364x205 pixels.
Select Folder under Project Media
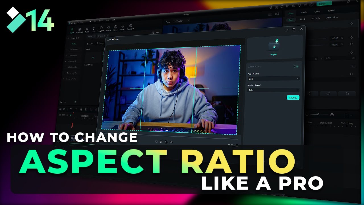(74, 44)
